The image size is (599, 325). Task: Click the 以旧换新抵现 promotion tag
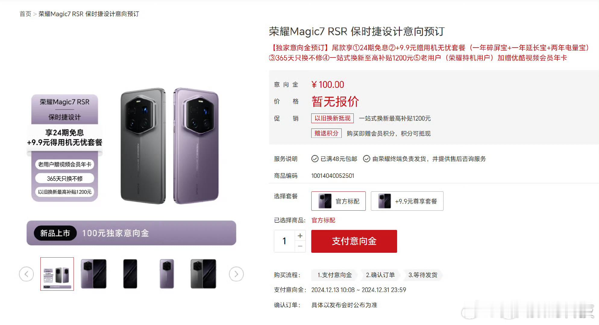click(x=332, y=118)
